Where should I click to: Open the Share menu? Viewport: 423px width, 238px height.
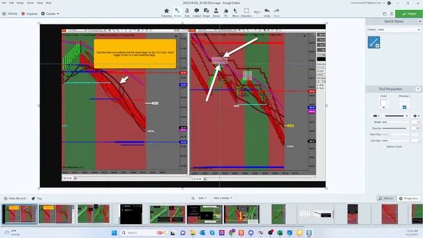(x=30, y=3)
